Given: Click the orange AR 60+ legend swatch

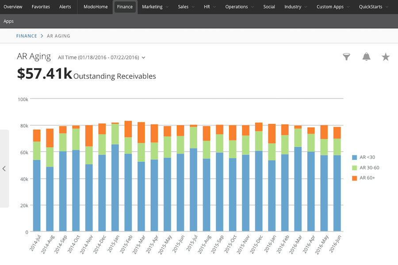Looking at the screenshot, I should [354, 178].
